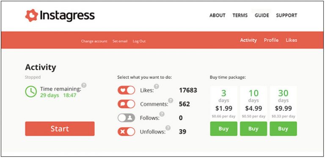Open help question mark beside Comments
325x158 pixels.
tap(171, 100)
